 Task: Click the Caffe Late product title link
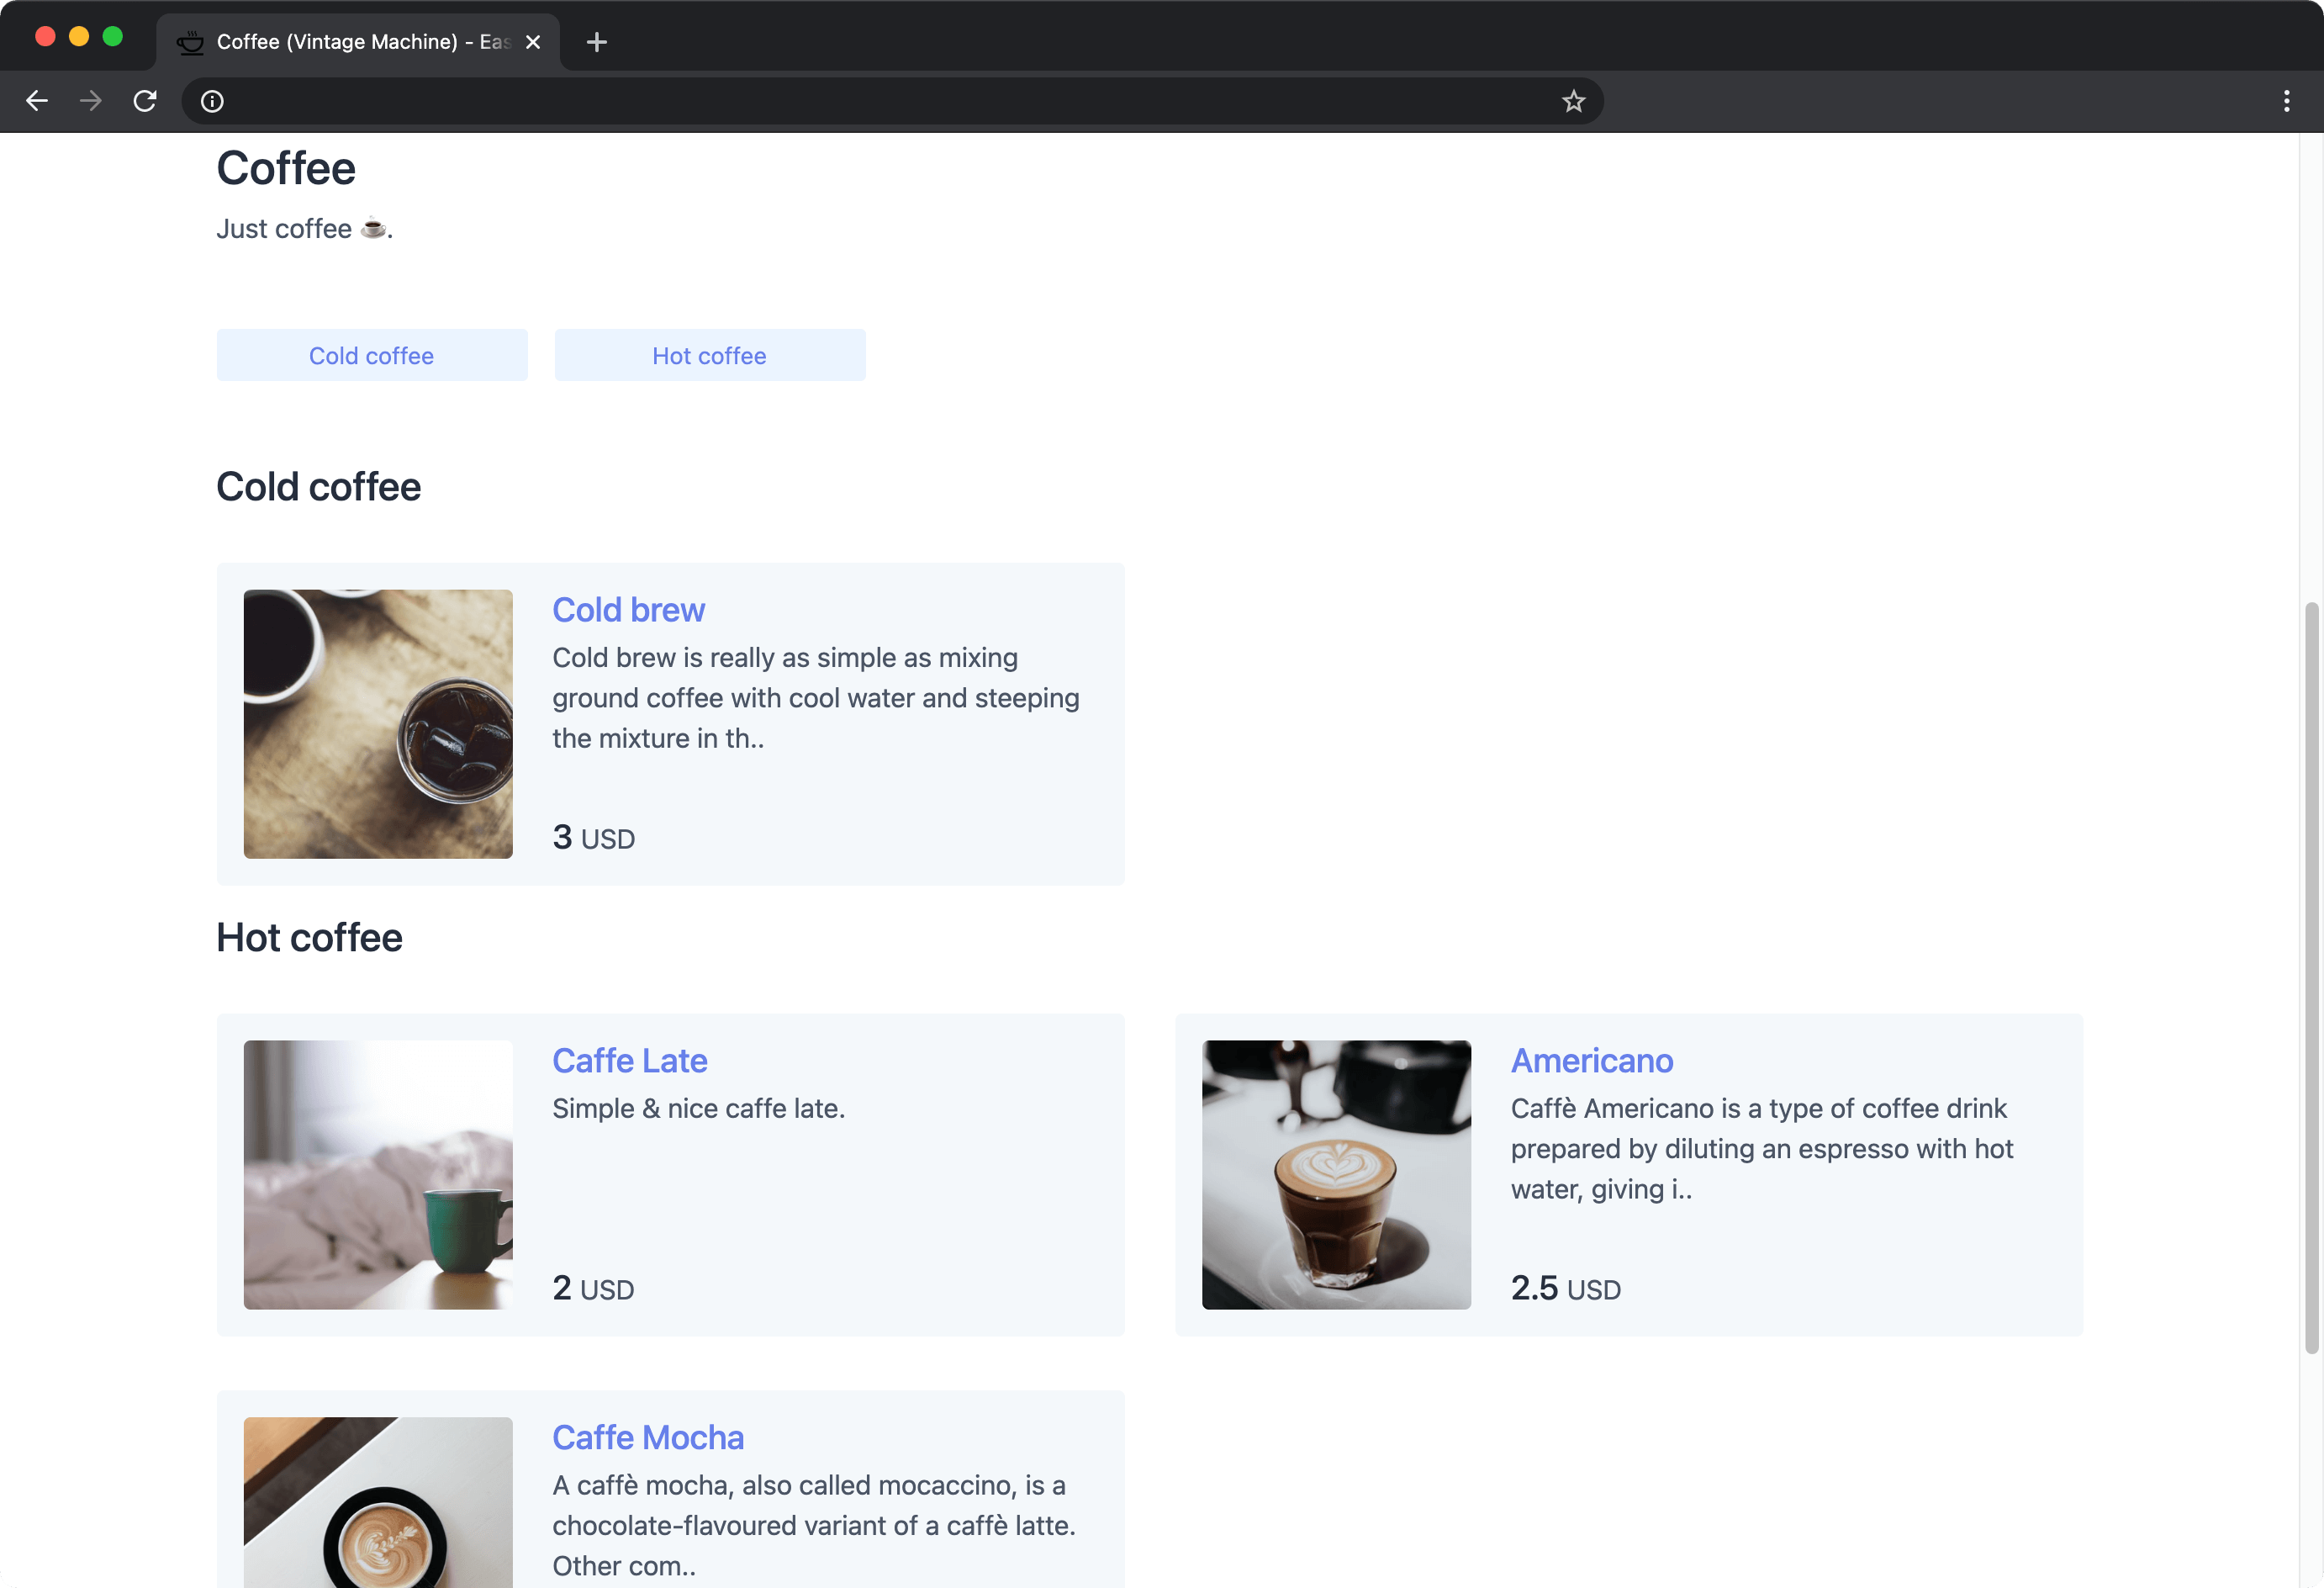tap(629, 1058)
